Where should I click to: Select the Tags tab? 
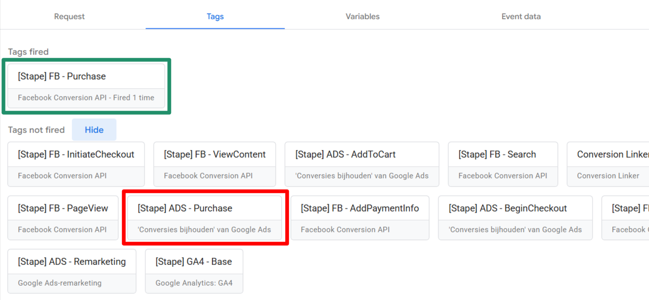click(215, 16)
